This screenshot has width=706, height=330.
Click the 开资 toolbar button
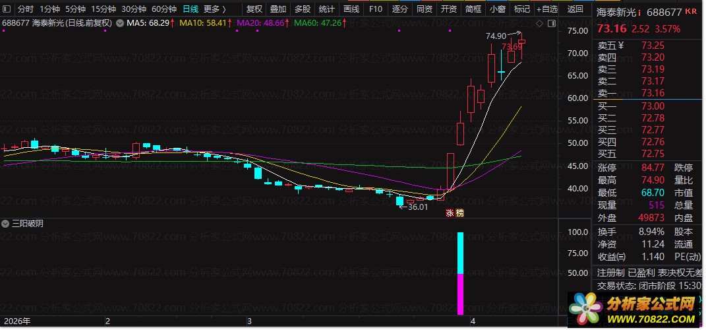tap(448, 9)
